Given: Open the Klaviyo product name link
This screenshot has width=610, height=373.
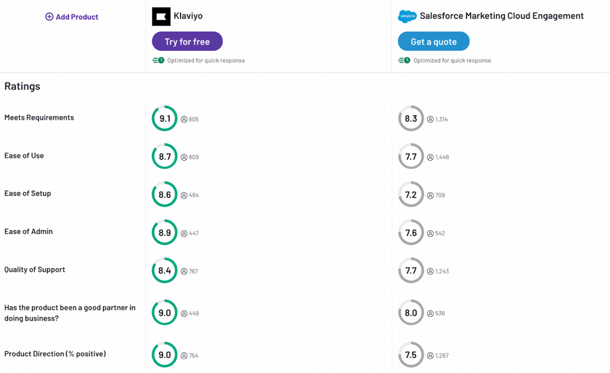Looking at the screenshot, I should [188, 16].
